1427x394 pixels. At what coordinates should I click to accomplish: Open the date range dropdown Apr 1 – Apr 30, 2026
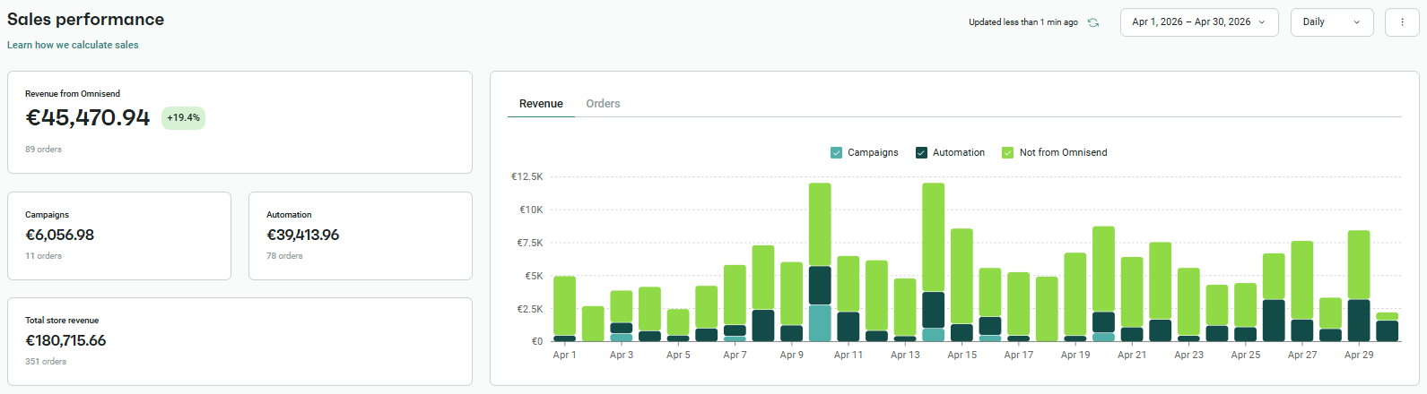coord(1199,22)
